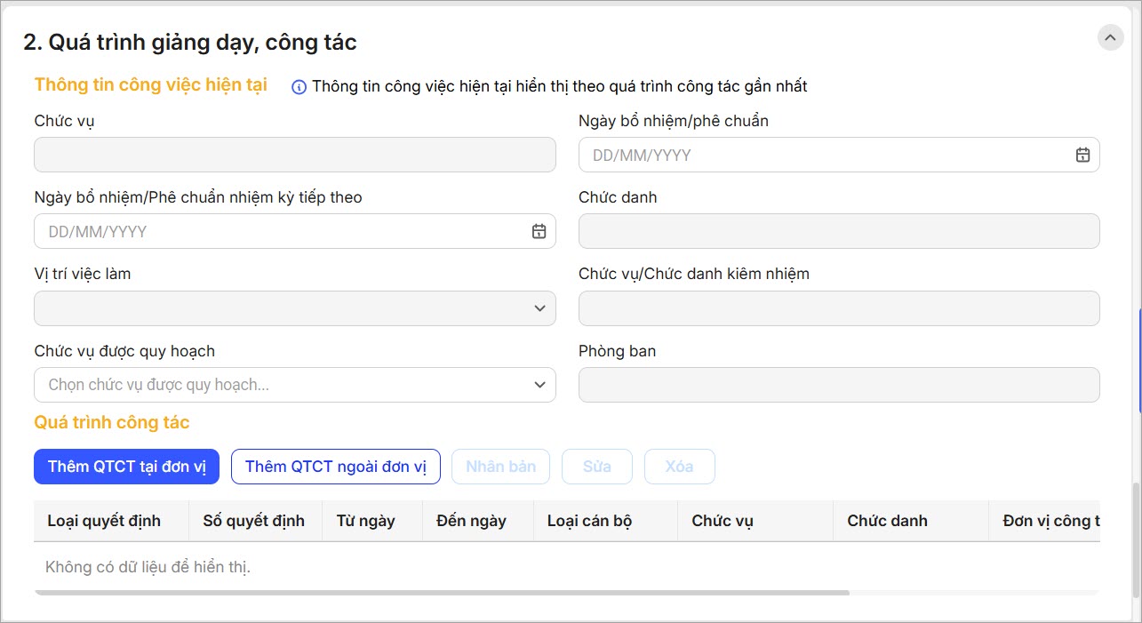This screenshot has height=623, width=1142.
Task: Focus the Chức vụ/Chức danh kiêm nhiệm field
Action: [838, 308]
